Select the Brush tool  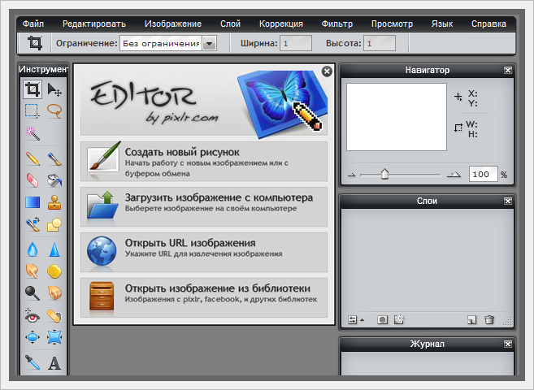[54, 158]
